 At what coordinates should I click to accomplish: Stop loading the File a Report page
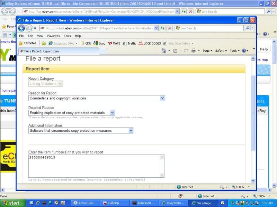tap(170, 28)
